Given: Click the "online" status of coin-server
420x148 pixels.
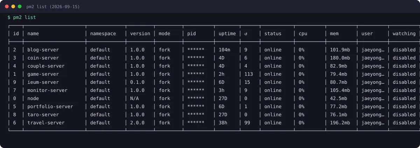Looking at the screenshot, I should point(273,58).
